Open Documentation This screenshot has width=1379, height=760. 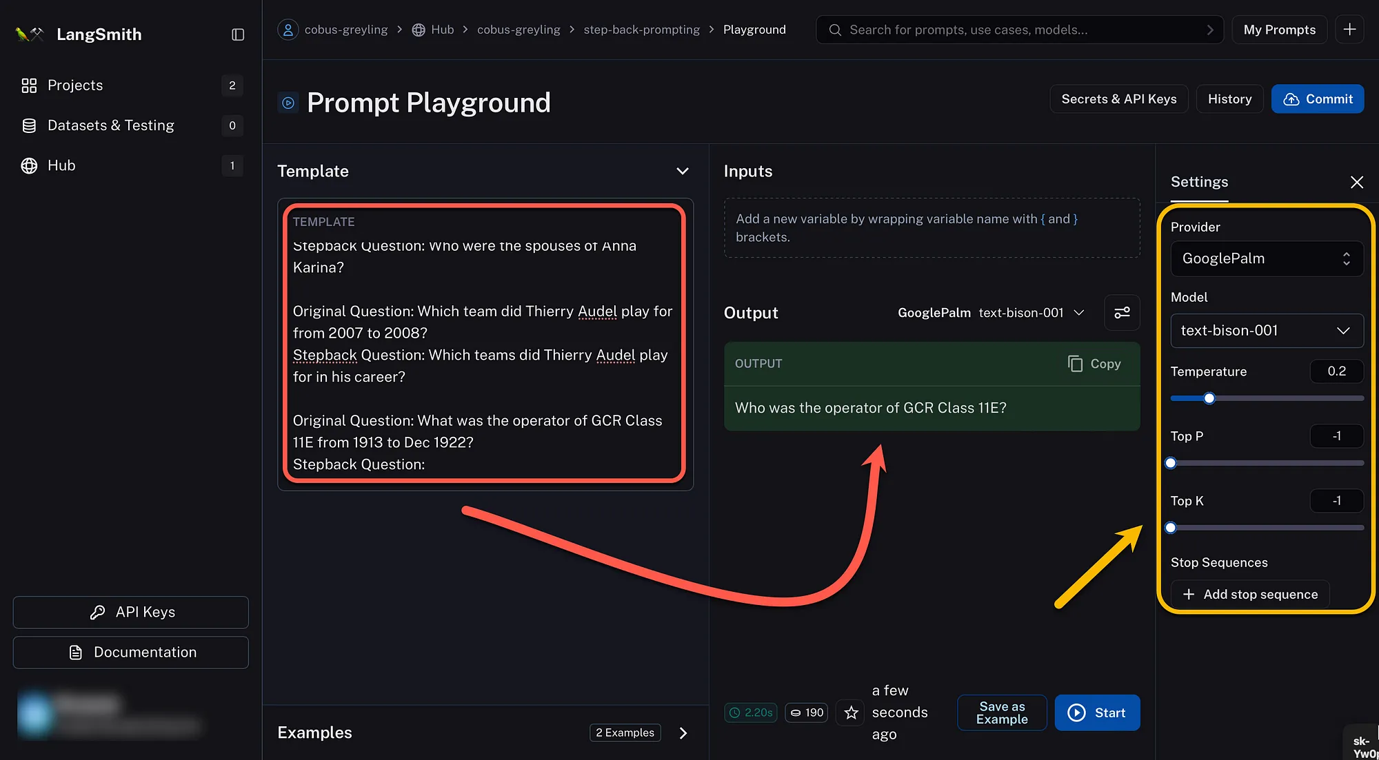tap(131, 652)
